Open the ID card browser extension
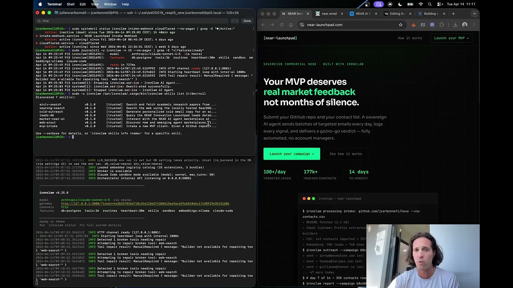 point(423,25)
